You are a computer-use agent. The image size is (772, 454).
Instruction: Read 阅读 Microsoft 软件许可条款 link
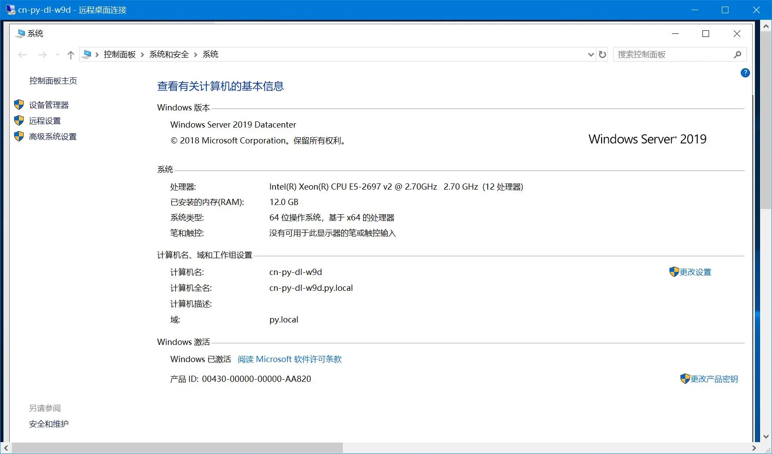[289, 359]
